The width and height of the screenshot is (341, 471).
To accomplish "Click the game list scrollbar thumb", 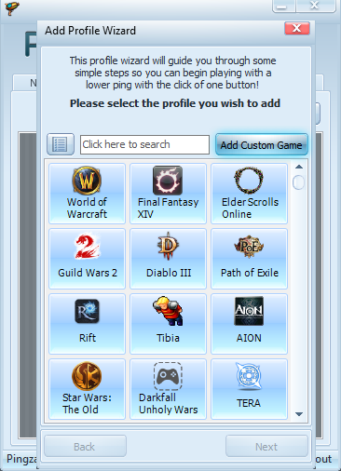I will tap(298, 182).
